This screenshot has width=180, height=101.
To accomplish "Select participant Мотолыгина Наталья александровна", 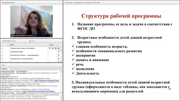I will click(x=24, y=55).
